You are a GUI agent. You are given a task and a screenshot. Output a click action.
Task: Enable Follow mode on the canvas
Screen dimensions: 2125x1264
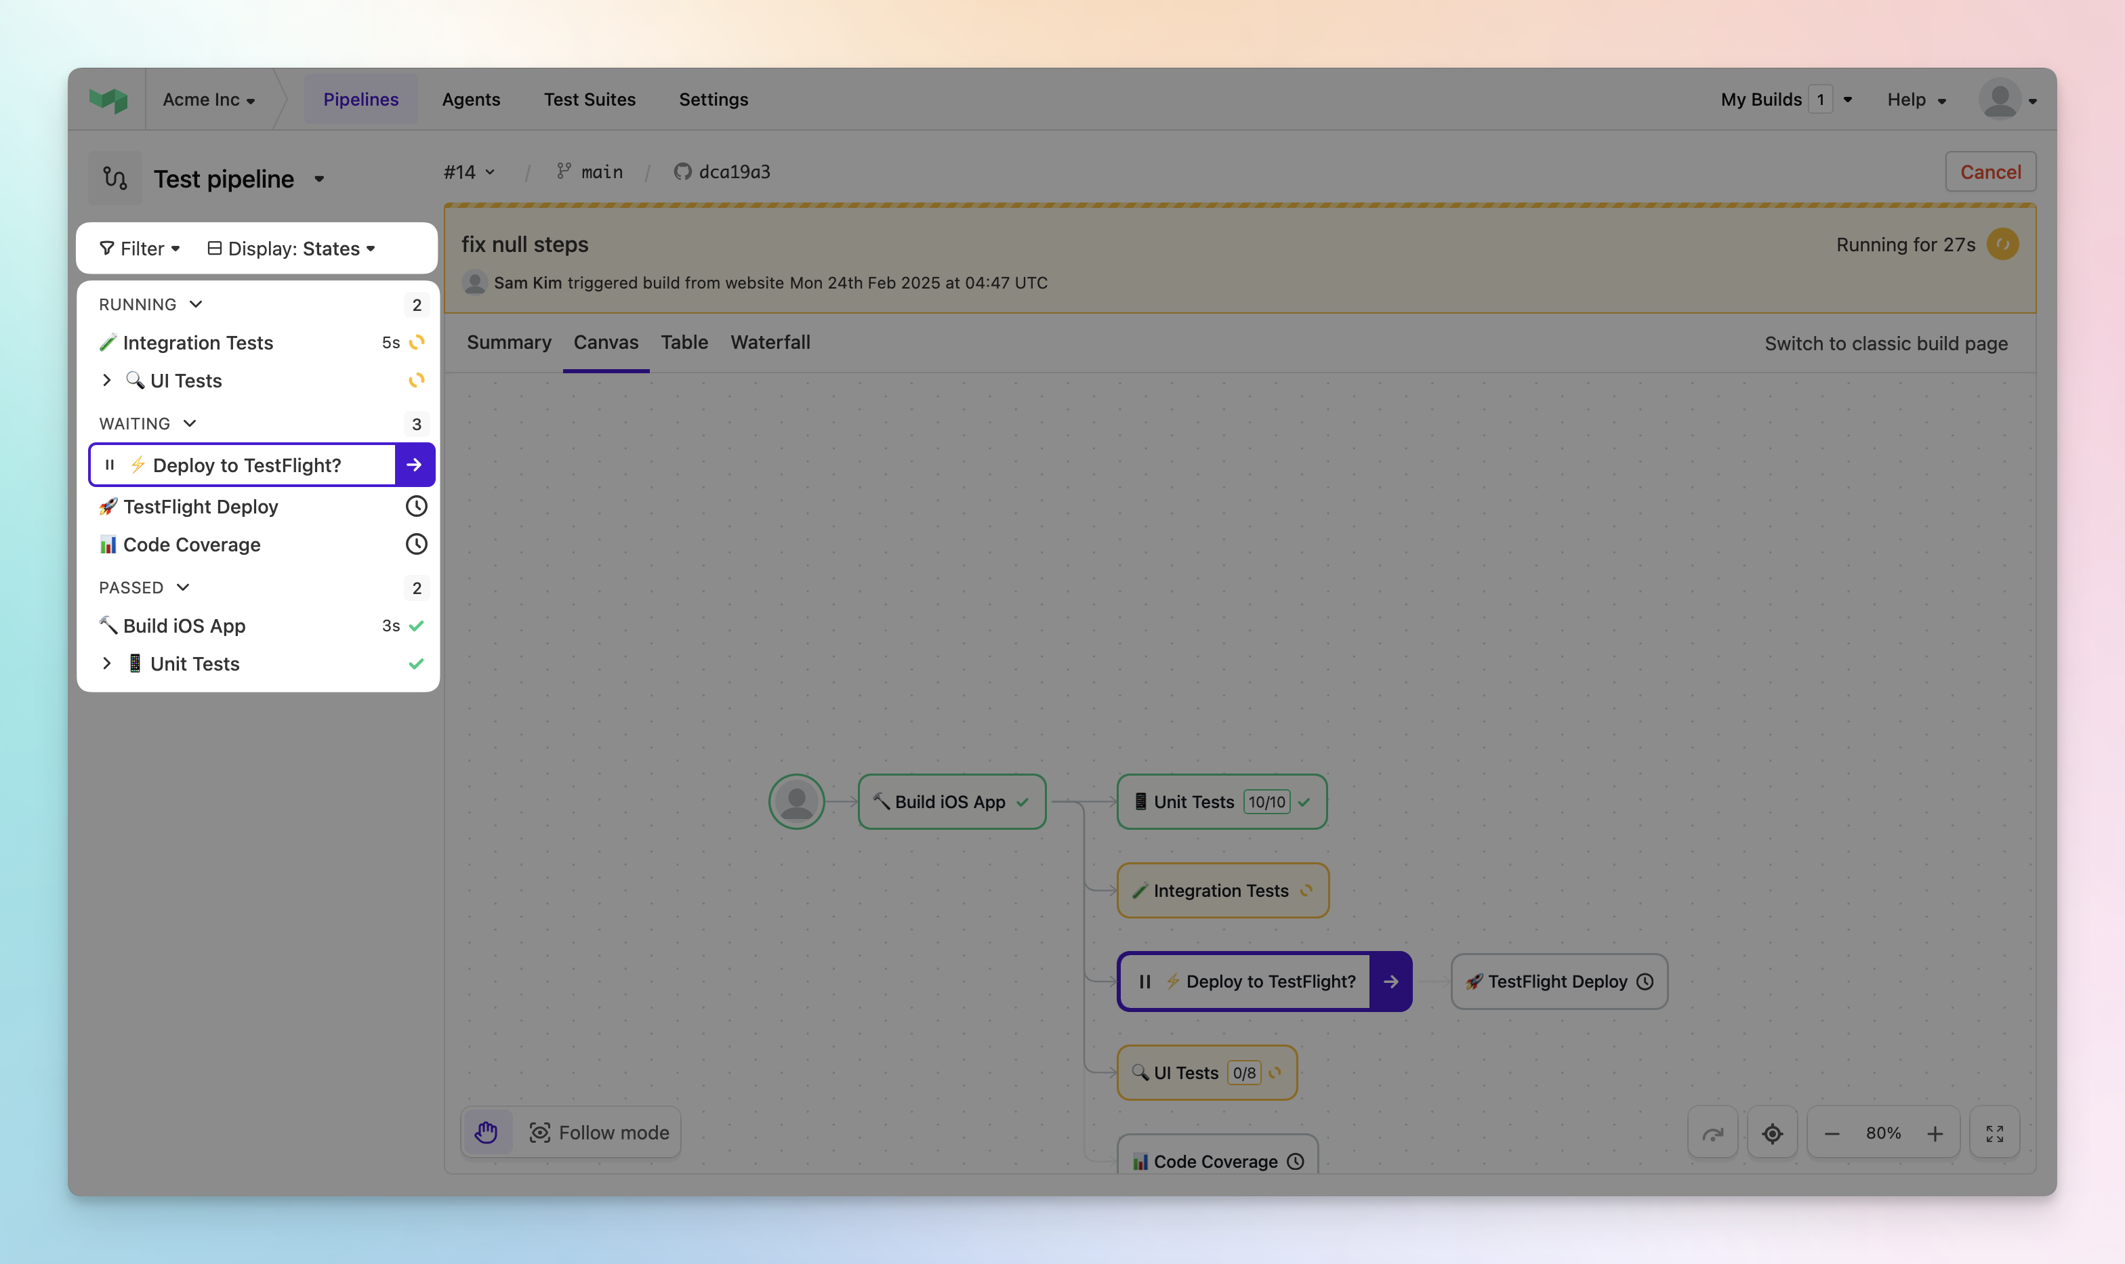[x=600, y=1132]
